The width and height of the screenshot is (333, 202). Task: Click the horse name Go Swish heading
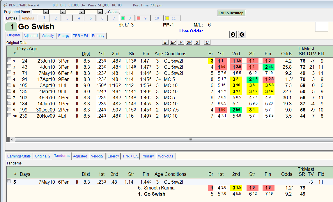(36, 26)
